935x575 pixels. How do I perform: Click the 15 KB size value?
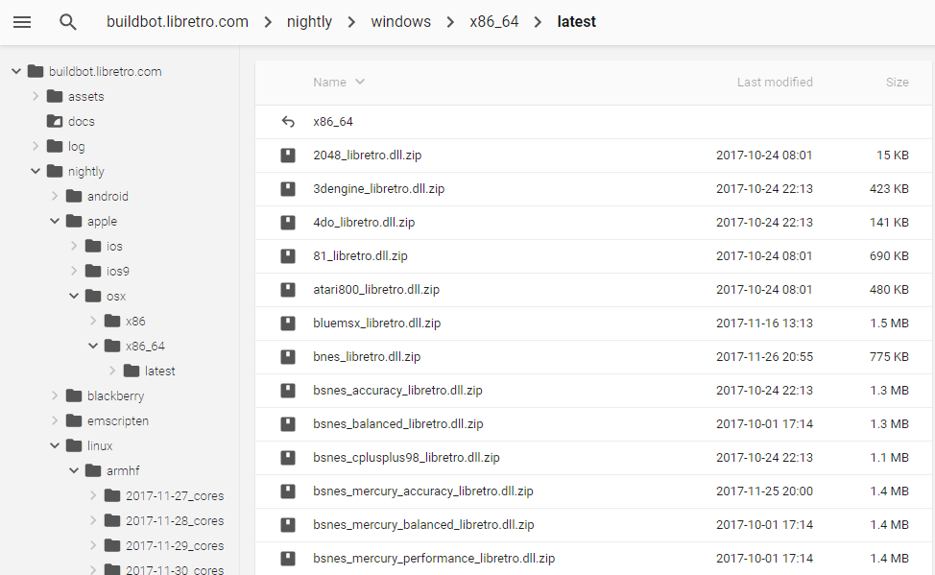(x=893, y=156)
